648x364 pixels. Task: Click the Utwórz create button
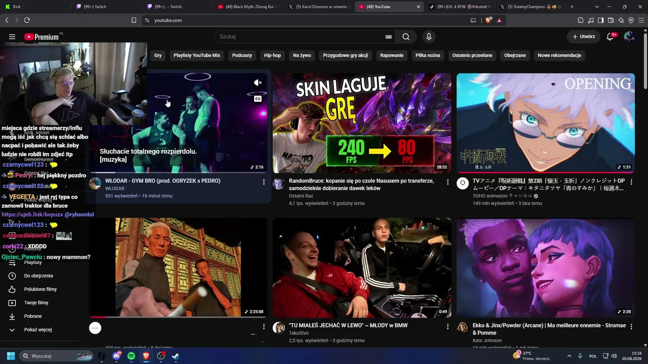(583, 36)
